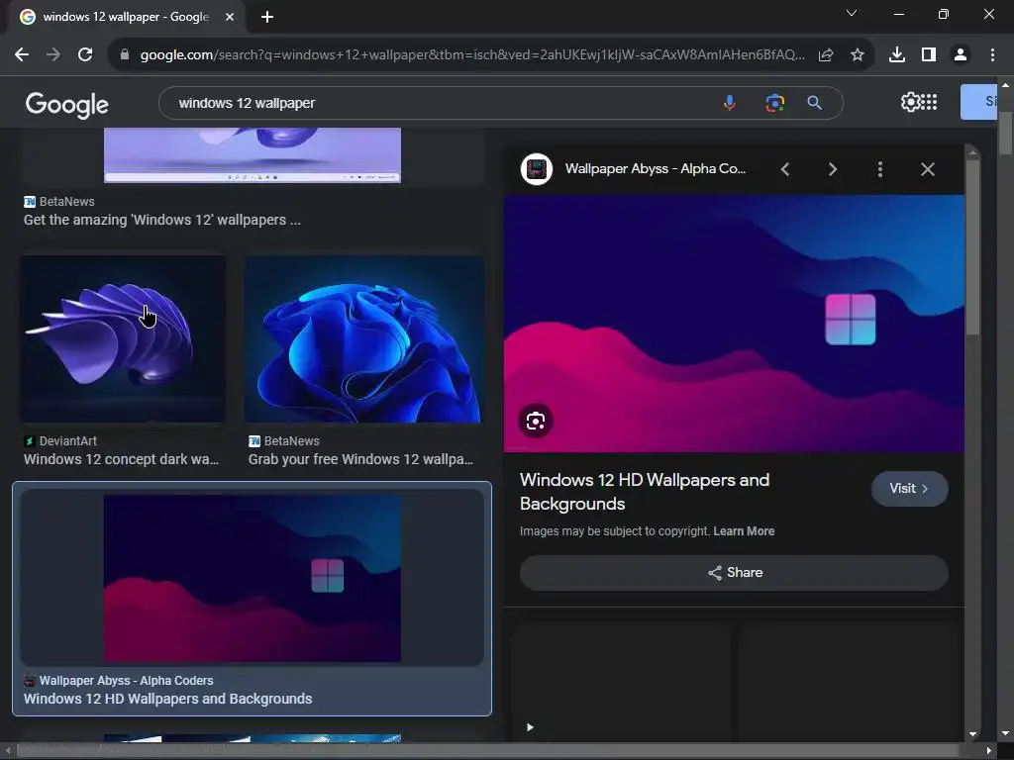The width and height of the screenshot is (1014, 760).
Task: Reload the current page
Action: click(85, 55)
